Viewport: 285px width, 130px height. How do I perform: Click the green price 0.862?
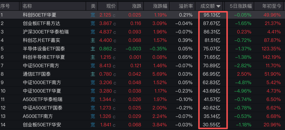click(105, 49)
